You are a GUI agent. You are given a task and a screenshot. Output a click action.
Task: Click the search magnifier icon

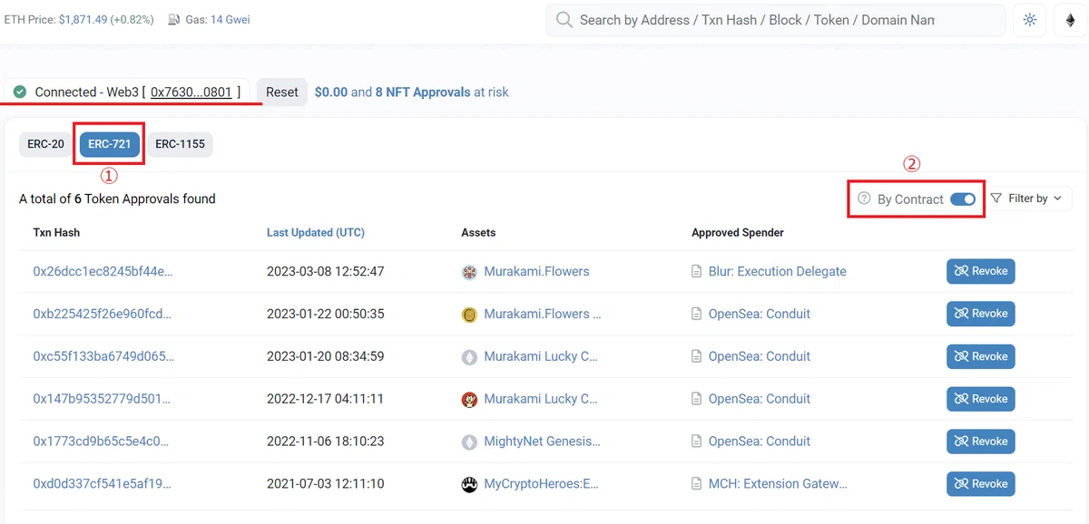click(564, 20)
